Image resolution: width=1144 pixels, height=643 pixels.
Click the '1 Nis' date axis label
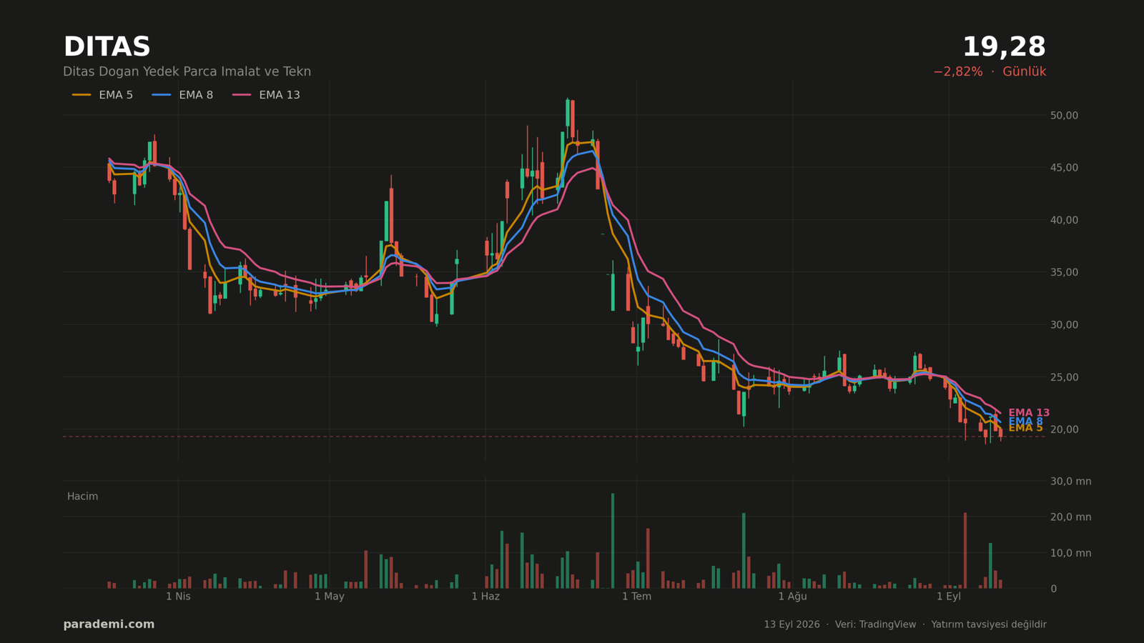coord(178,597)
